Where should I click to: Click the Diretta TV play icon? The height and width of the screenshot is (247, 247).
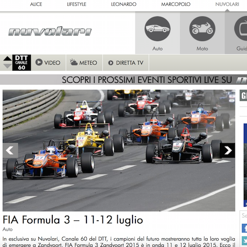point(111,63)
